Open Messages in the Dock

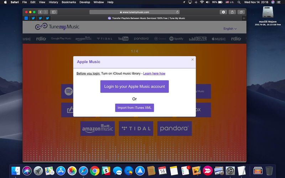click(117, 171)
